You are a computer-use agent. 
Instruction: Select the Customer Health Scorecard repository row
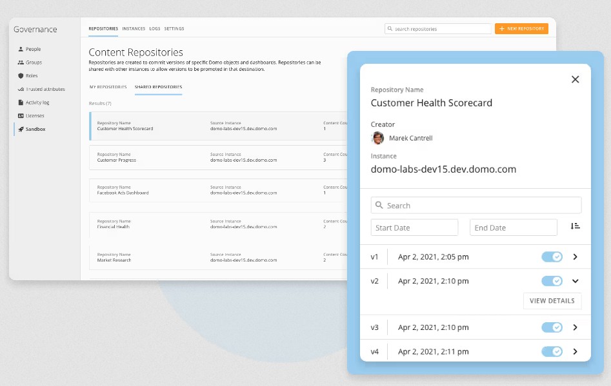click(x=218, y=126)
